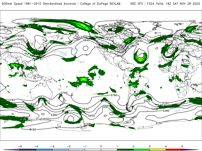Click the '5040' contour label over northern Canada

(x=111, y=34)
